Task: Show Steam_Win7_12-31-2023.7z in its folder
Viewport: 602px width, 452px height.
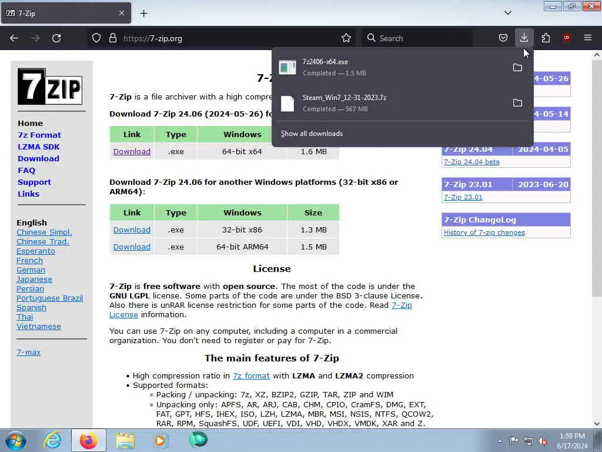Action: [x=517, y=103]
